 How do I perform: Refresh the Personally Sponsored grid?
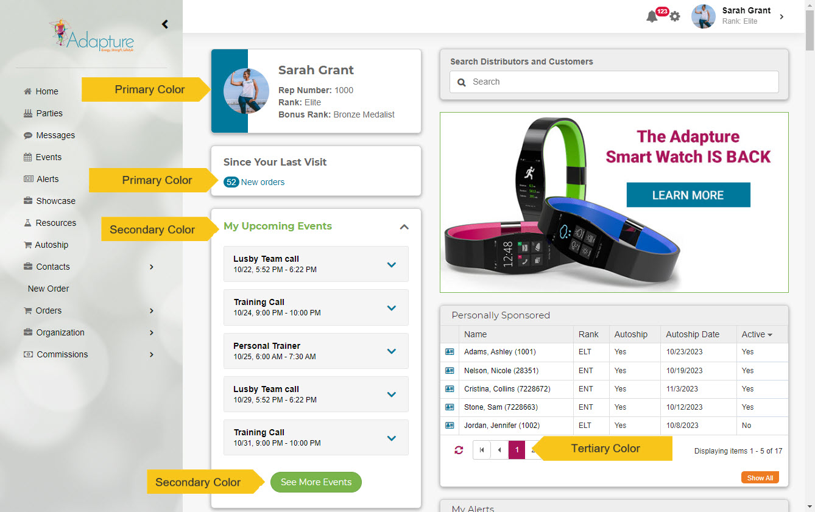tap(459, 451)
